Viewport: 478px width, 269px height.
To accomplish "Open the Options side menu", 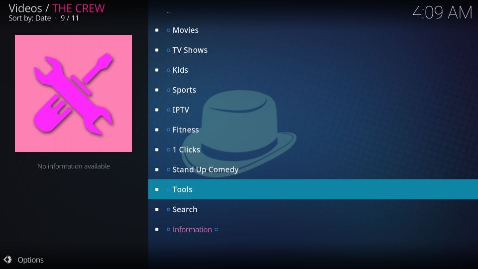I will point(30,260).
